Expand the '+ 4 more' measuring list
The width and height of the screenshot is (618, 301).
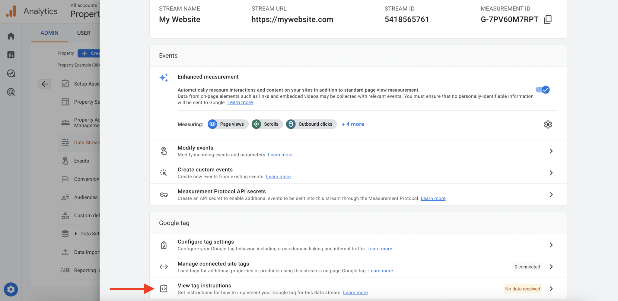(x=353, y=124)
